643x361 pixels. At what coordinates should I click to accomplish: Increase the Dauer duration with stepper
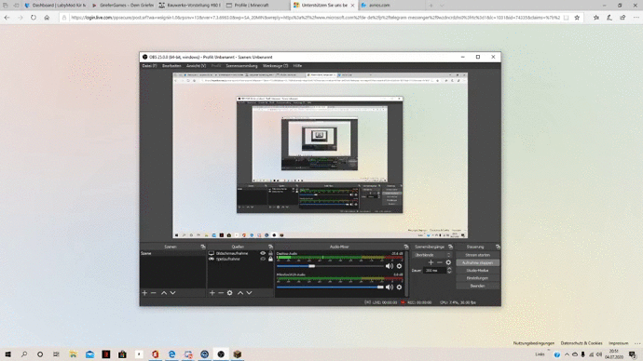pos(449,269)
